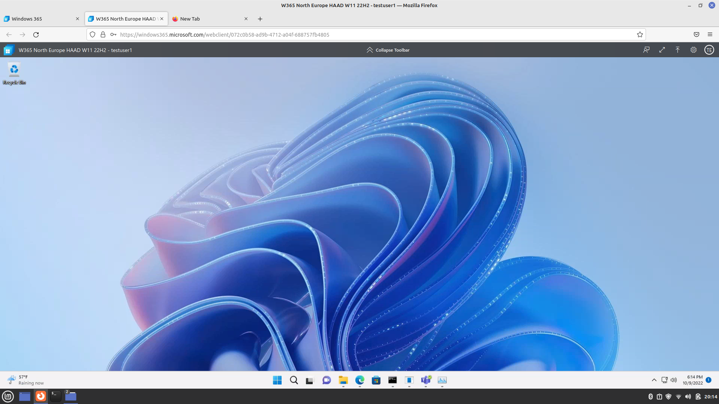Open the Mint panel clock showing 20:14

coord(711,397)
